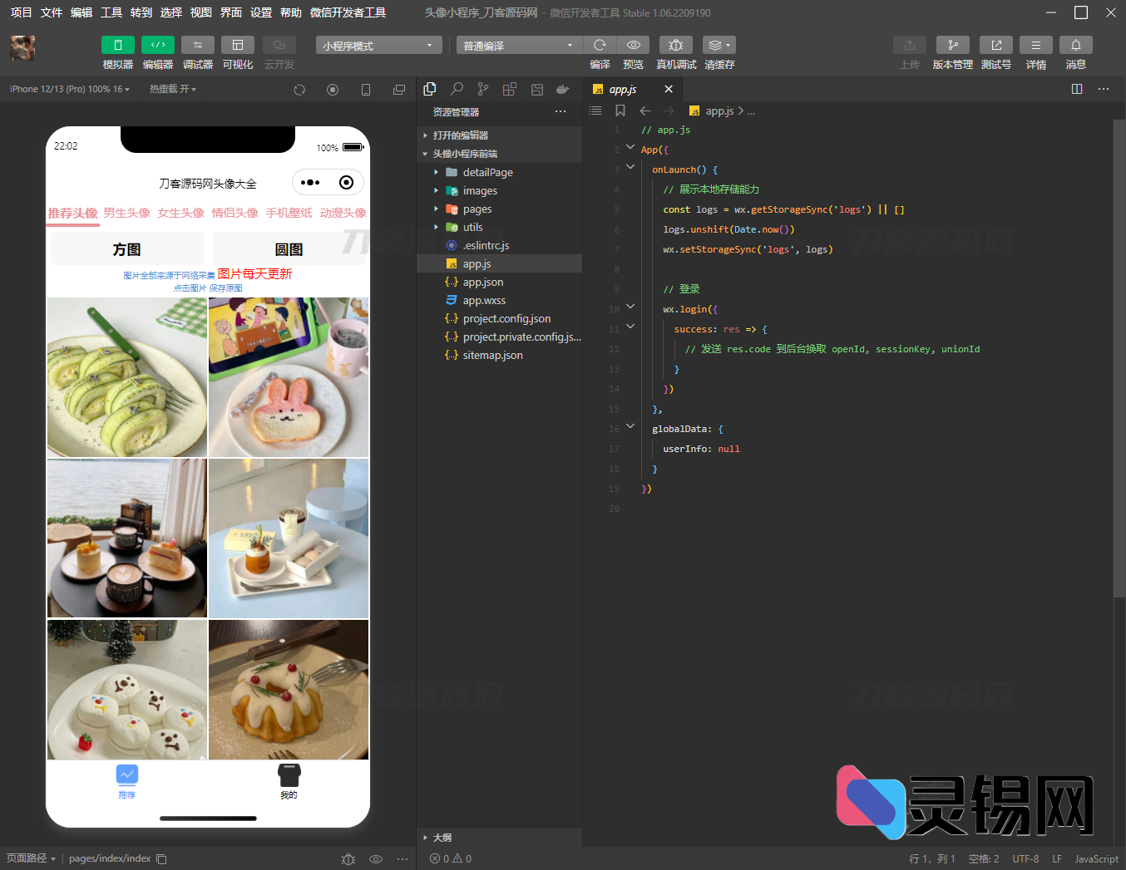
Task: Click the split editor icon
Action: coord(1077,89)
